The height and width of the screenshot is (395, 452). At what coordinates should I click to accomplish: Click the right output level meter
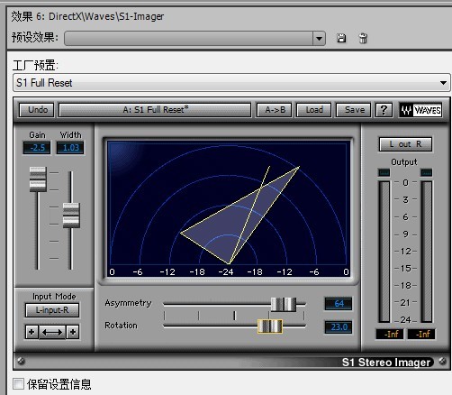[427, 252]
